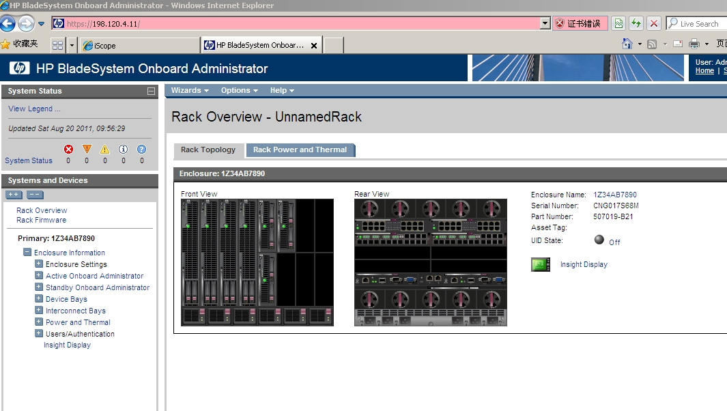Collapse all tree nodes with -- button
The height and width of the screenshot is (411, 727).
(x=35, y=195)
